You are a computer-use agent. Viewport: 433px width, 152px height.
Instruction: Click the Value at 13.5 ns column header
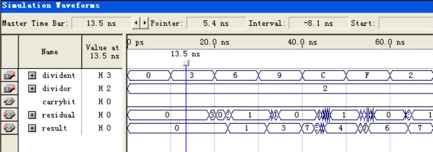pyautogui.click(x=103, y=52)
